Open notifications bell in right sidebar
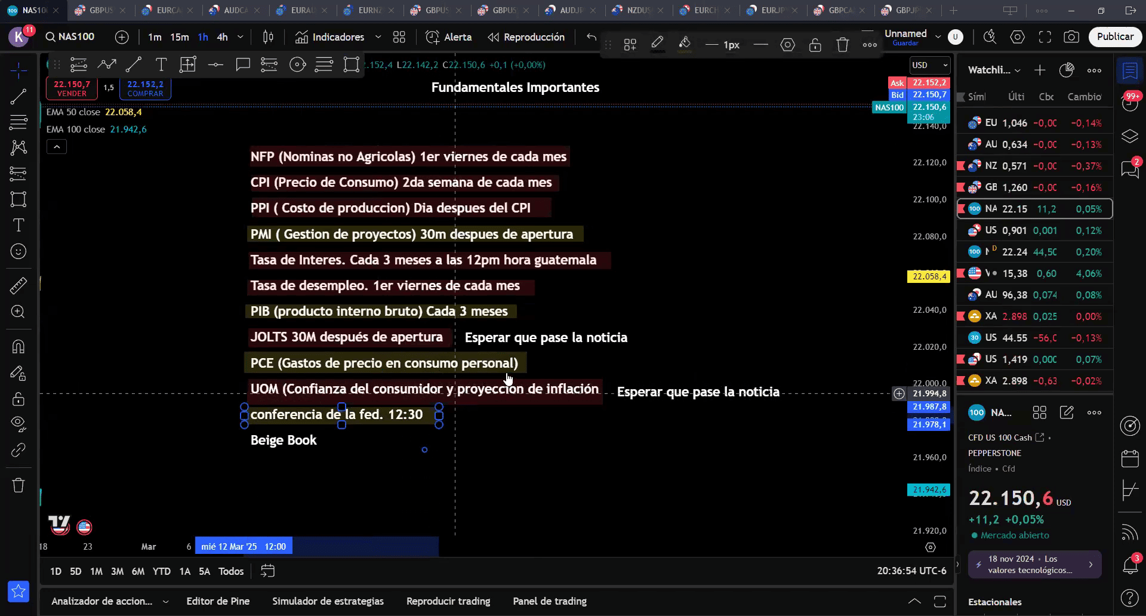1146x616 pixels. (x=1130, y=564)
